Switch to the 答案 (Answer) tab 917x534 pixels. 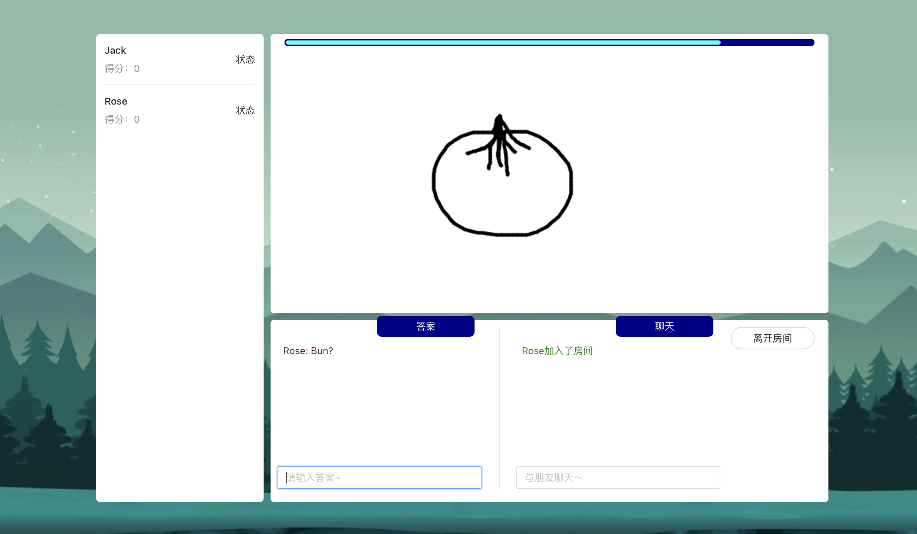[425, 326]
